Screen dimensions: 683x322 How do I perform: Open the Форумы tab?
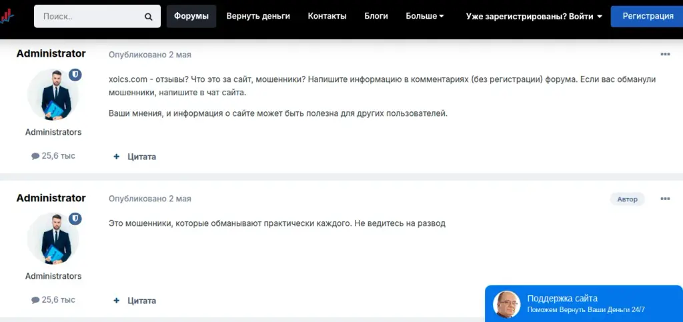(191, 17)
